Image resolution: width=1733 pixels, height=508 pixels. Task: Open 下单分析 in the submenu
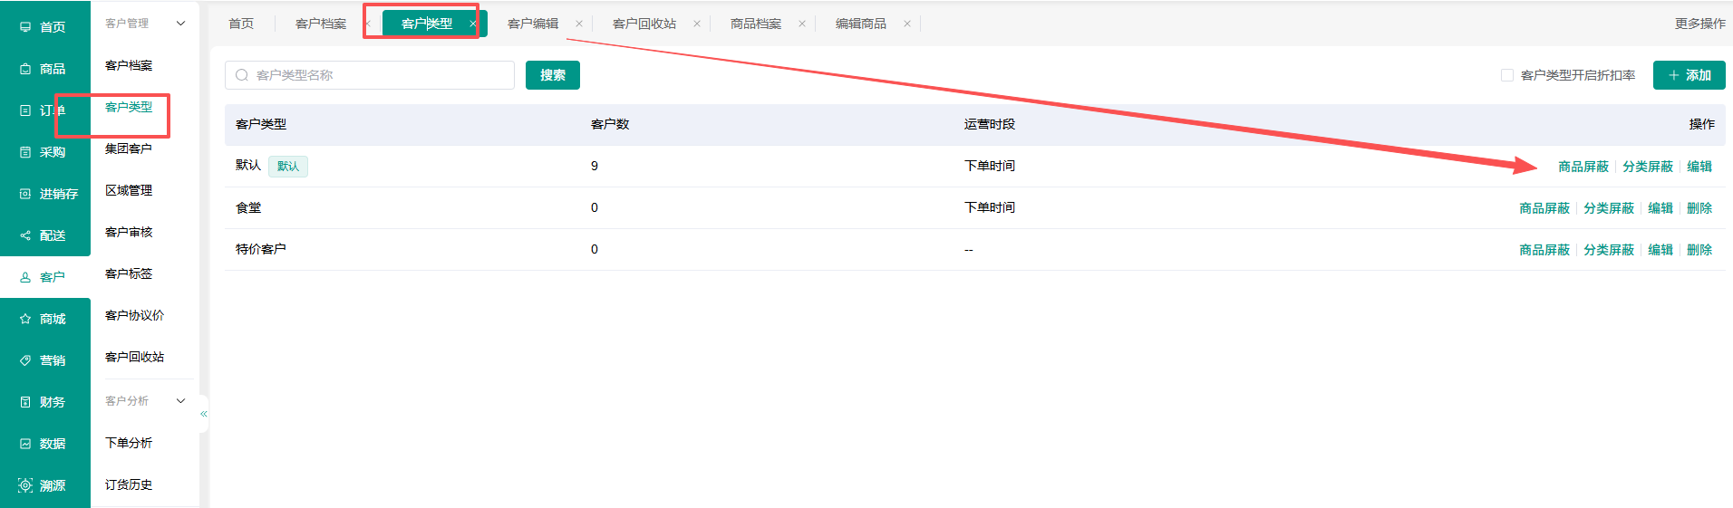click(129, 443)
